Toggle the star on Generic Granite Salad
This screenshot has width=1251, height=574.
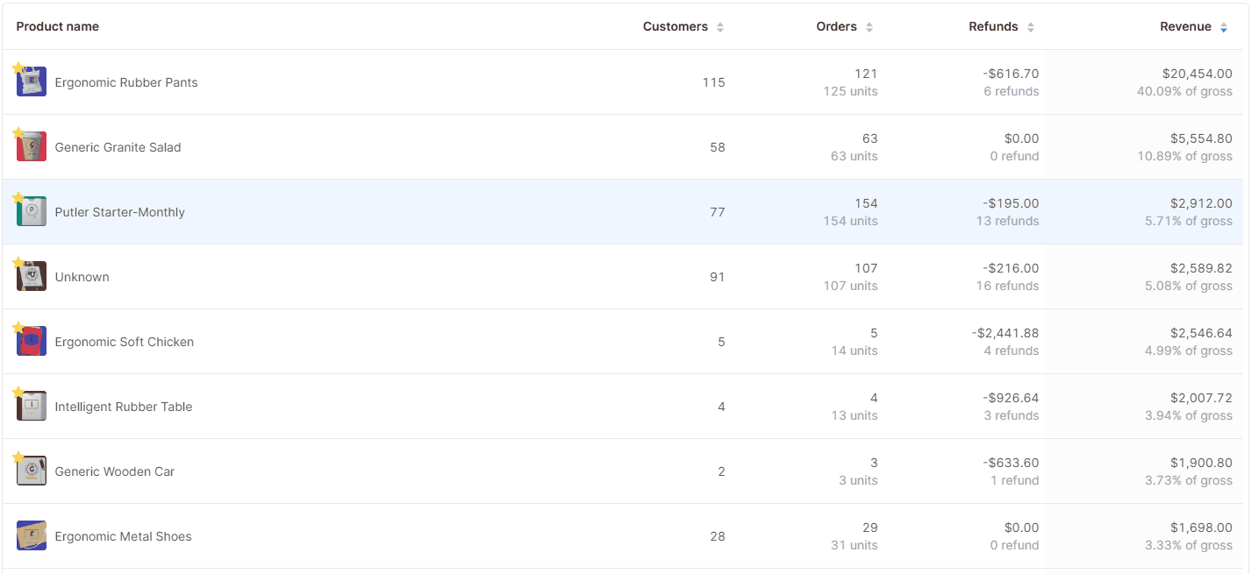[x=18, y=133]
